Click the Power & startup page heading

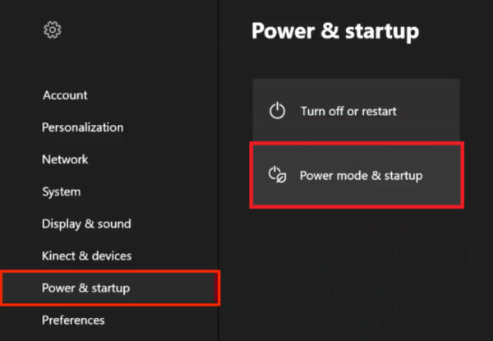click(x=334, y=31)
